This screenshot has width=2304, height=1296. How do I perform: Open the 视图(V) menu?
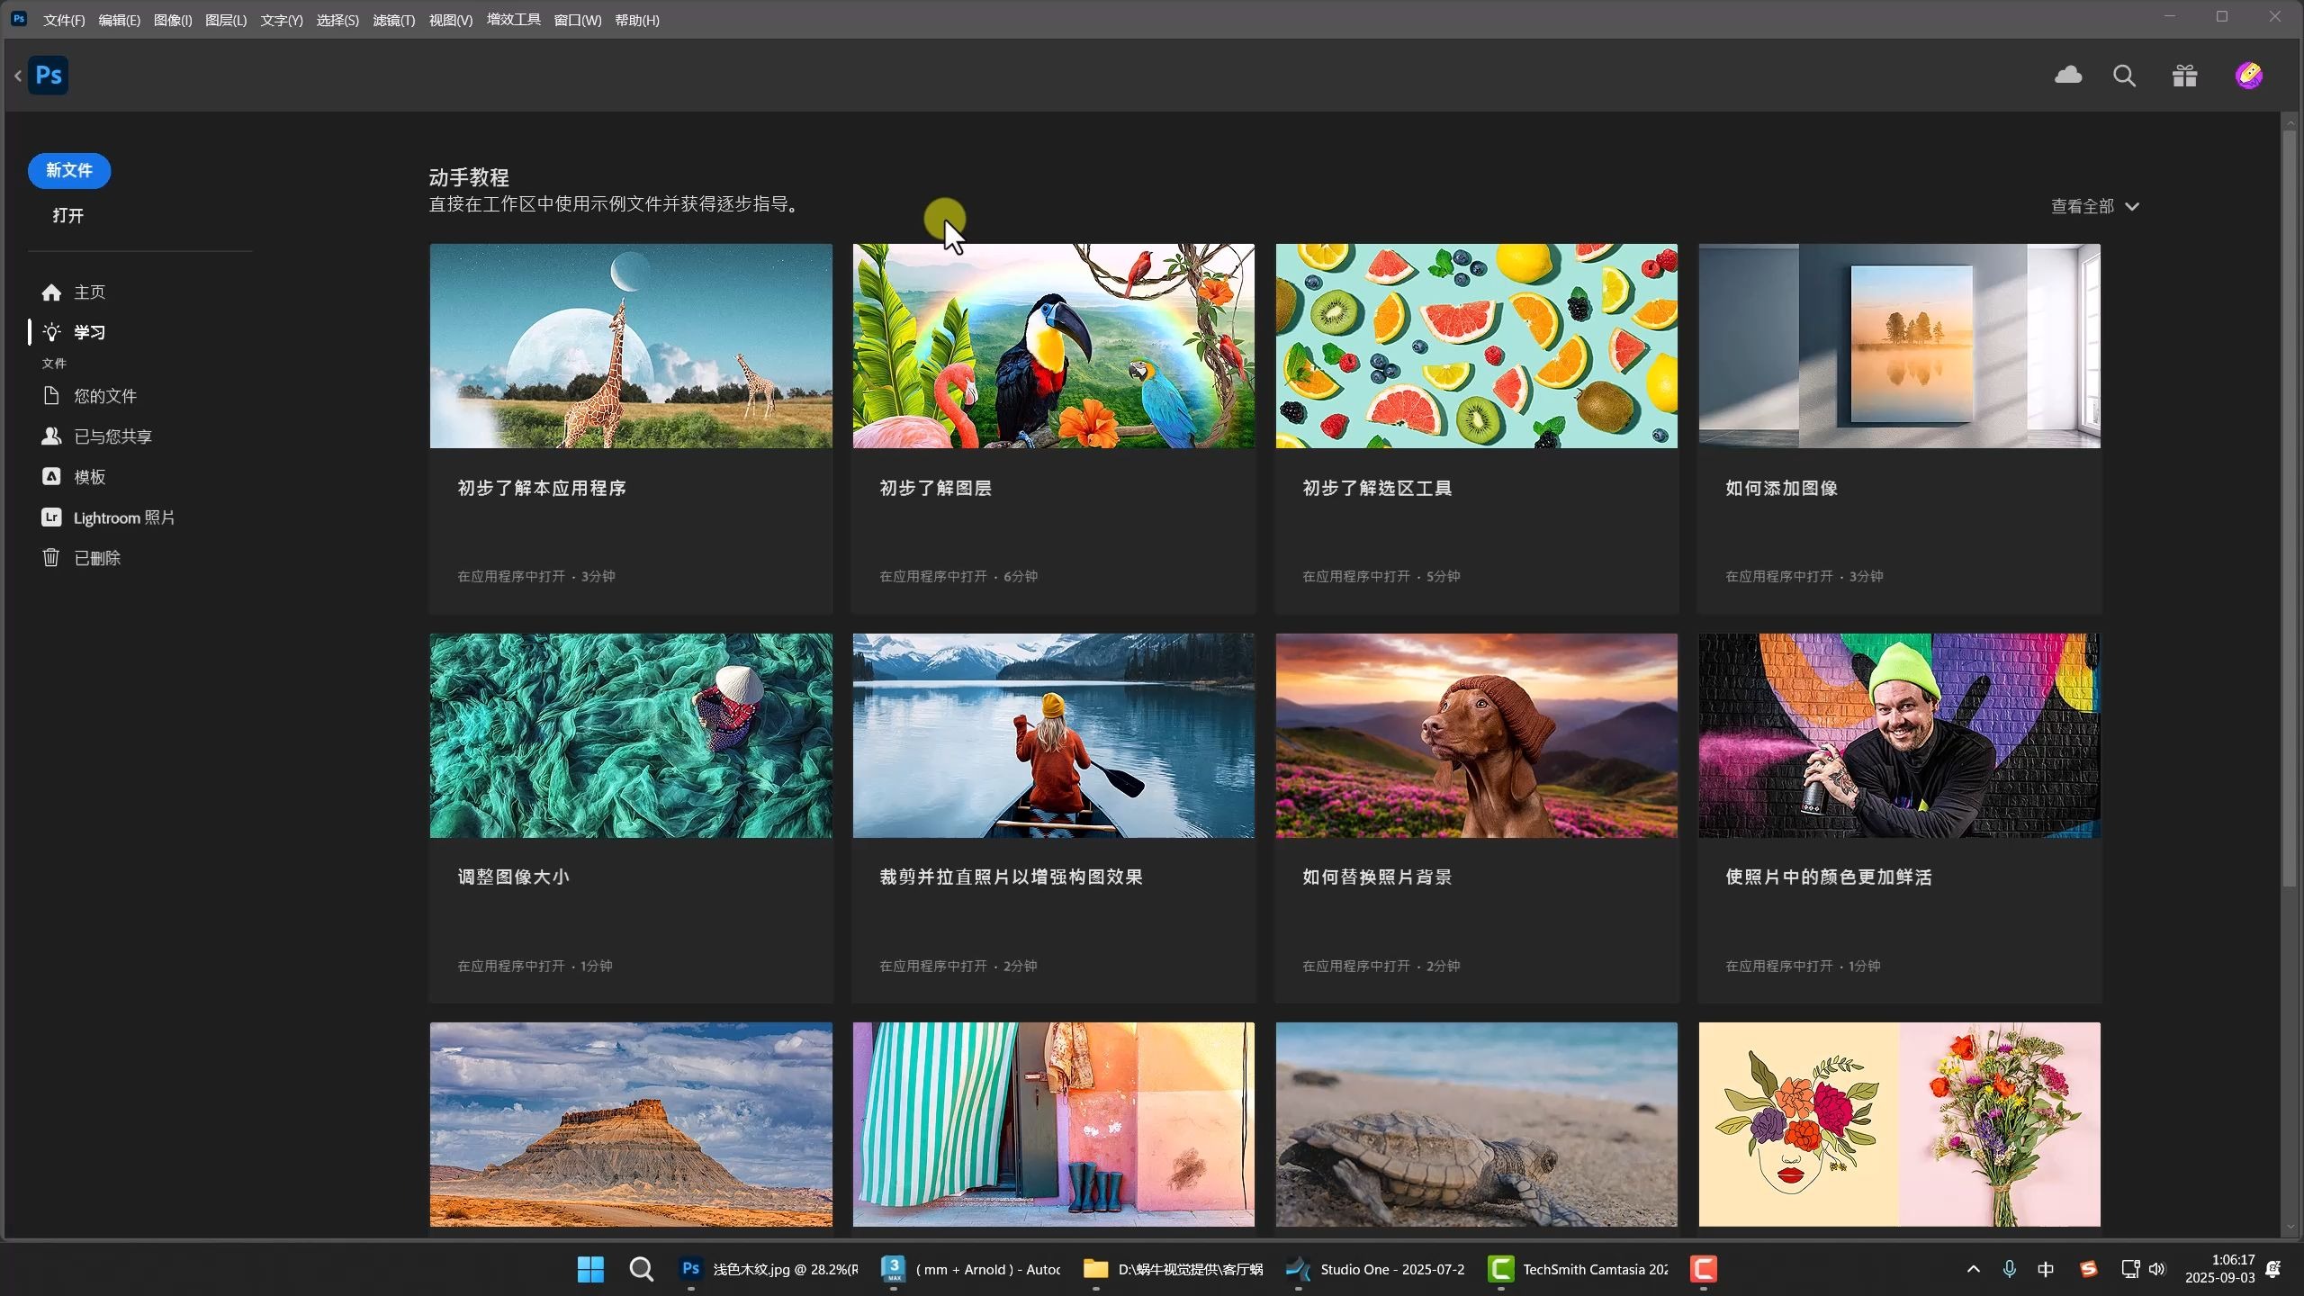tap(451, 20)
